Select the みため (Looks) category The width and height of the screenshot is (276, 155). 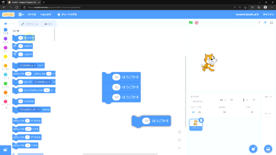click(x=6, y=40)
